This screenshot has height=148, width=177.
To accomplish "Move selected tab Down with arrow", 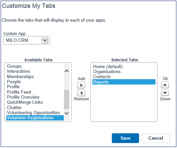I will click(165, 93).
